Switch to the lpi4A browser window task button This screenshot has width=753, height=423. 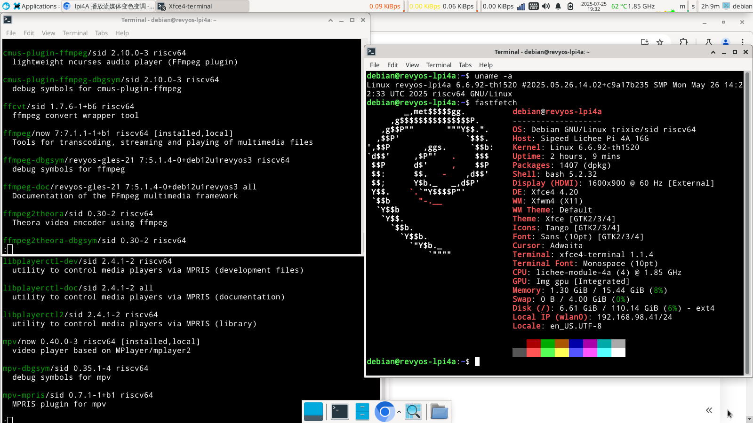(108, 6)
